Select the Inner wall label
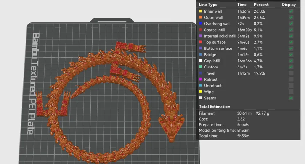305x164 pixels. coord(213,11)
